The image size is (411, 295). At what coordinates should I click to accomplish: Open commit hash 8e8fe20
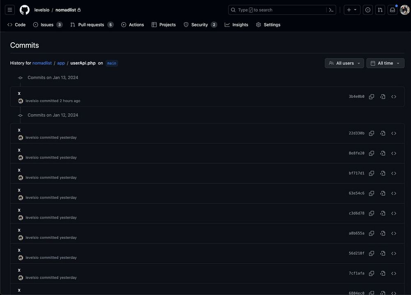[356, 153]
